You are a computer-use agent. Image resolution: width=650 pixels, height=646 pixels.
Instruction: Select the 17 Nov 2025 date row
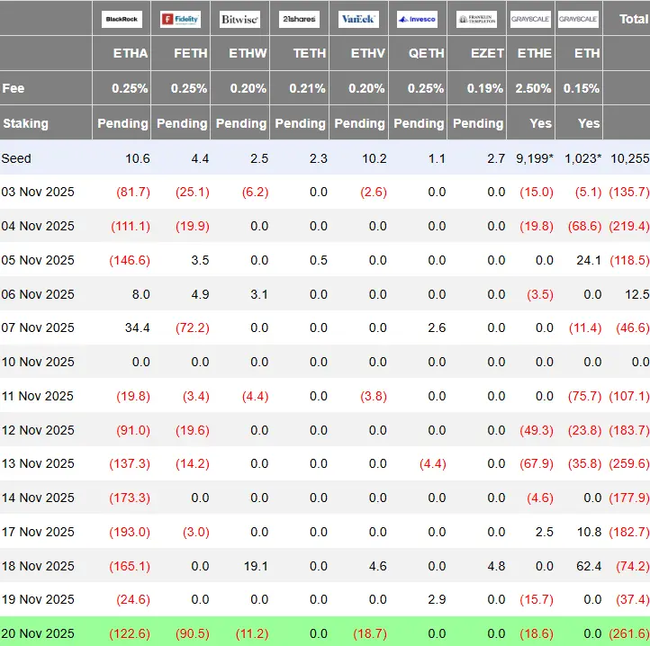(325, 532)
